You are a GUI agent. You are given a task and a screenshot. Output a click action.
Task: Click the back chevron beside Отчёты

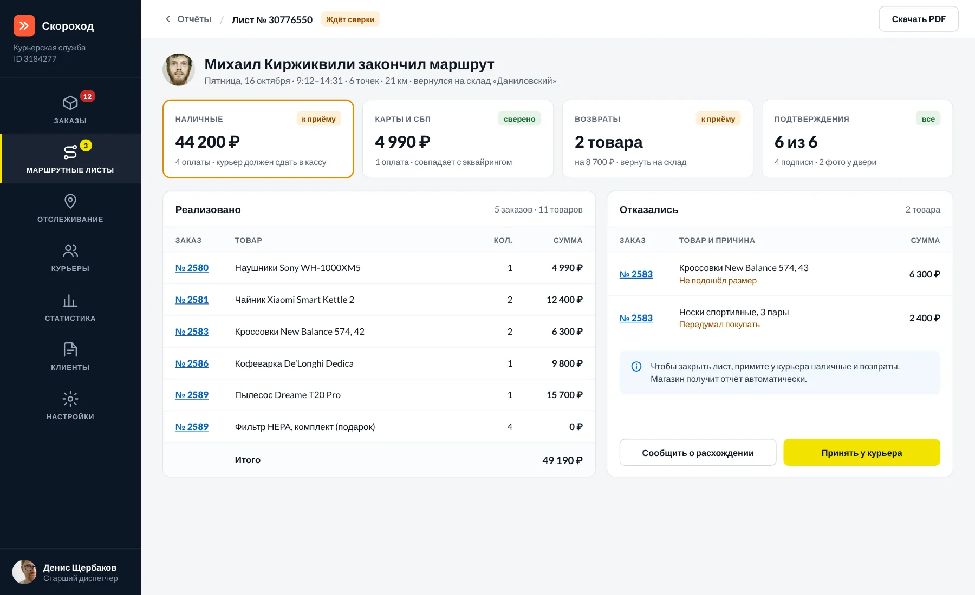tap(168, 19)
